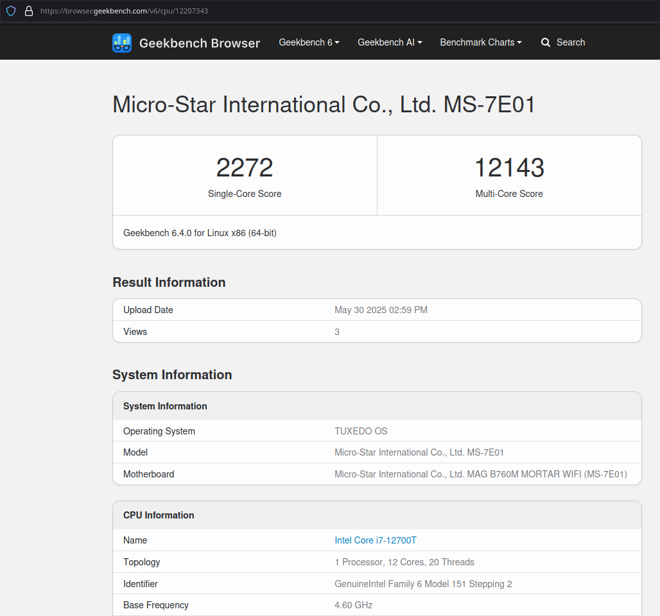Screen dimensions: 660x616
Task: Click the Name row label
Action: point(135,540)
